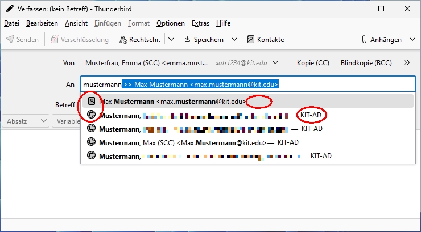Expand the Anhängen dropdown arrow
The image size is (421, 232).
(x=412, y=40)
